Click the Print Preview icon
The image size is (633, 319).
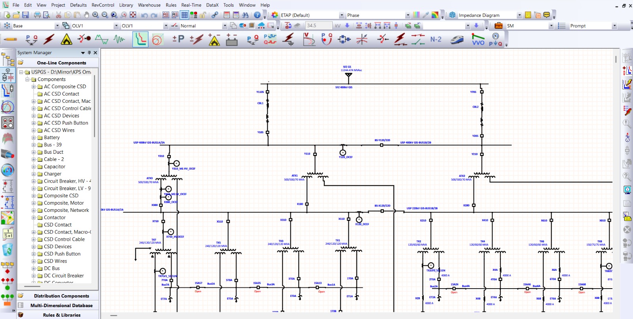[x=46, y=15]
